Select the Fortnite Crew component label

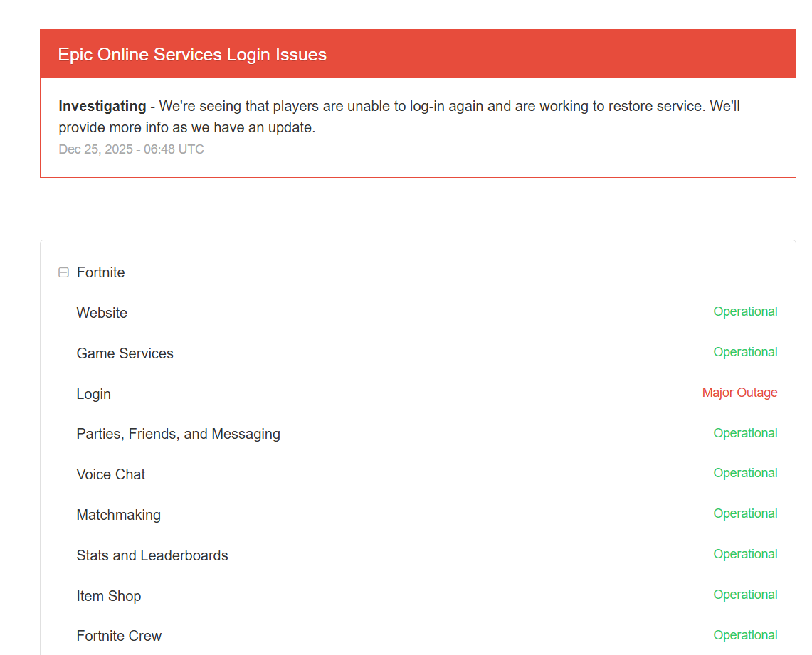(119, 636)
